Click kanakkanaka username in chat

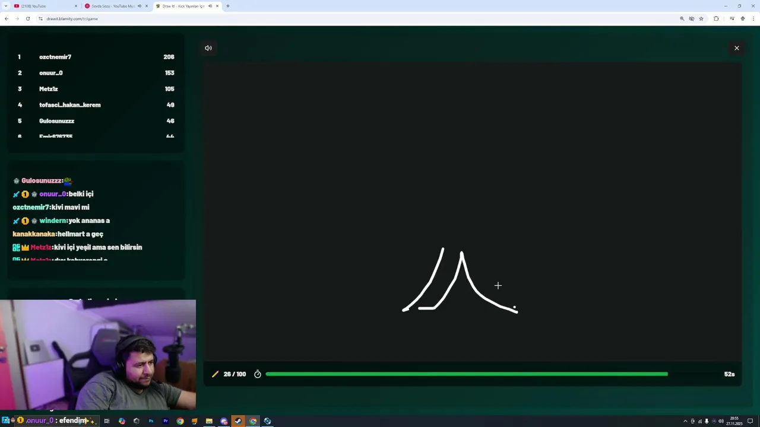click(x=34, y=234)
